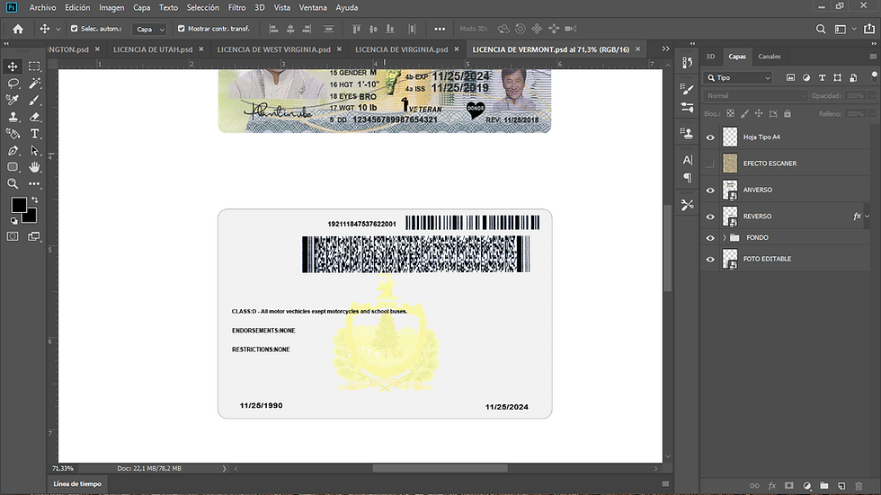Image resolution: width=881 pixels, height=495 pixels.
Task: Open the Relleno value dropdown
Action: coord(872,114)
